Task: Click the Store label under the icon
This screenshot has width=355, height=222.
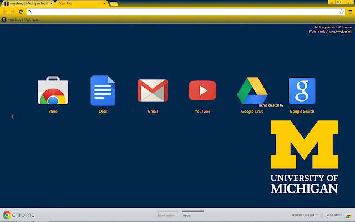Action: (53, 111)
